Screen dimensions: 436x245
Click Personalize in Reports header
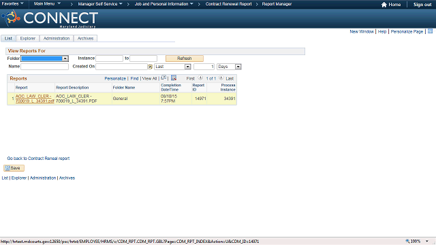pyautogui.click(x=115, y=79)
